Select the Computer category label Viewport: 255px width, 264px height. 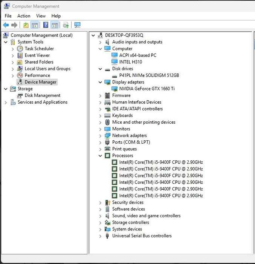pyautogui.click(x=122, y=49)
